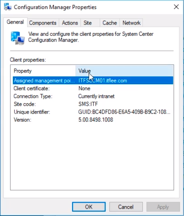184x216 pixels.
Task: Switch to the General tab
Action: tap(15, 22)
